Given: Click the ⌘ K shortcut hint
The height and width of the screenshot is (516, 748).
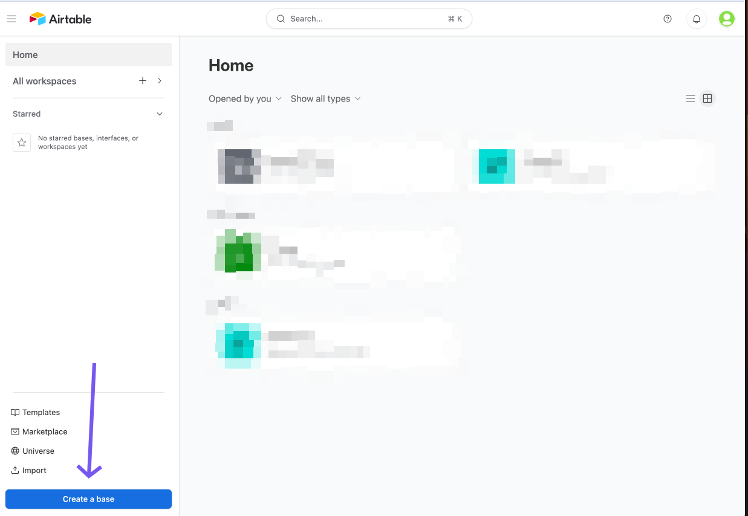Looking at the screenshot, I should click(455, 19).
